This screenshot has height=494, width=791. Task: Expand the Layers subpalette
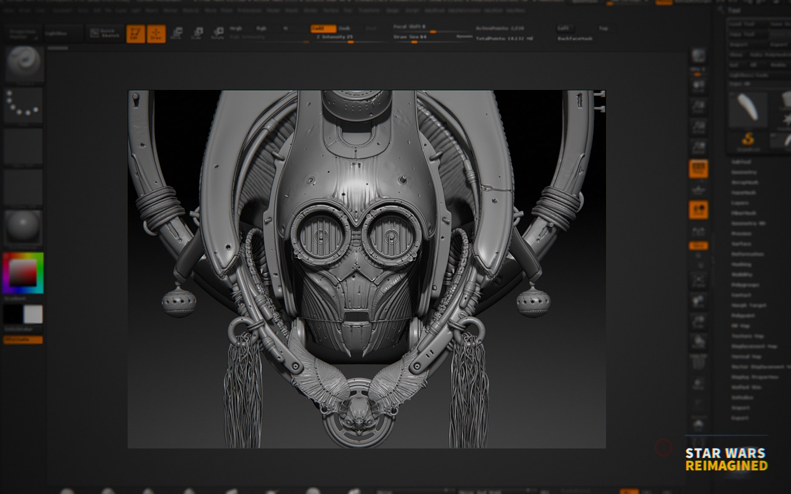(740, 203)
